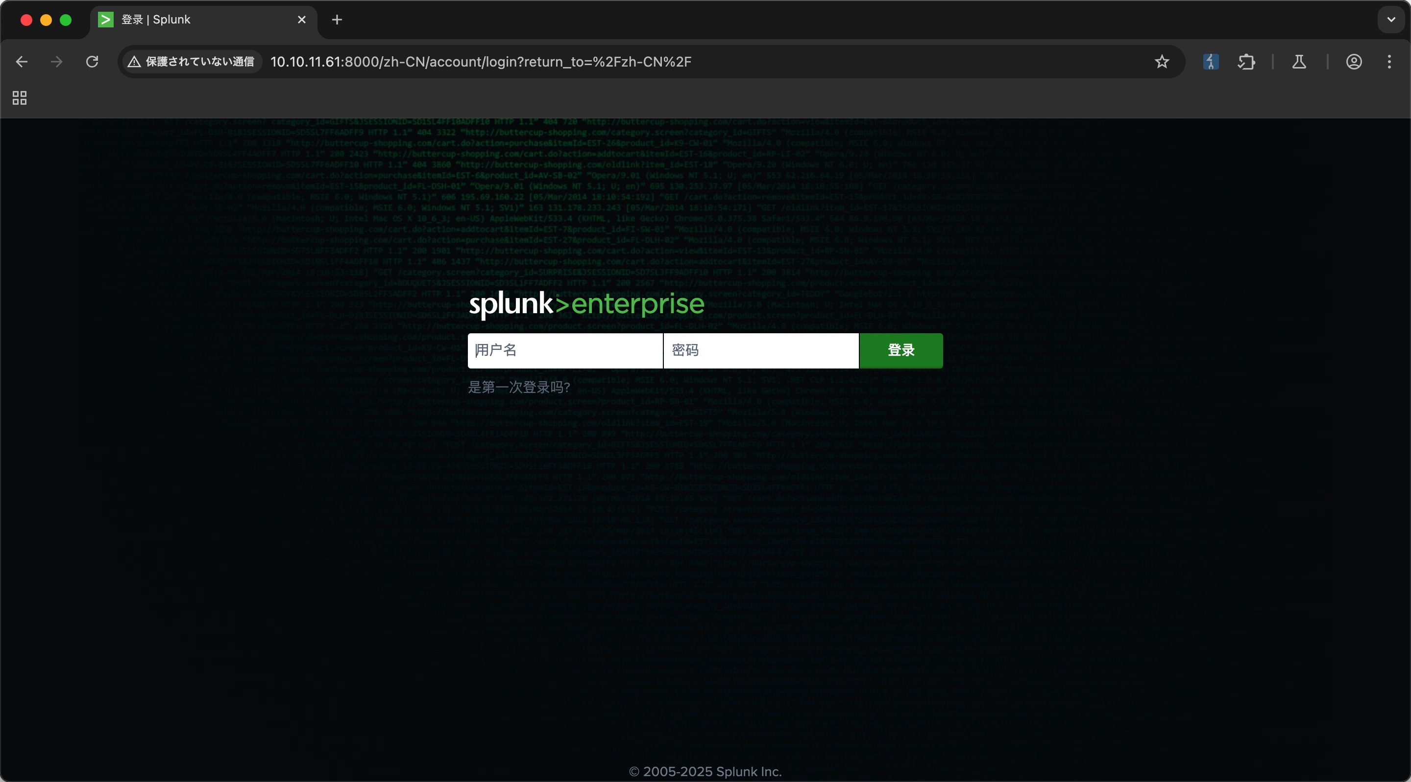Reload the Splunk login page
The image size is (1411, 782).
[92, 62]
